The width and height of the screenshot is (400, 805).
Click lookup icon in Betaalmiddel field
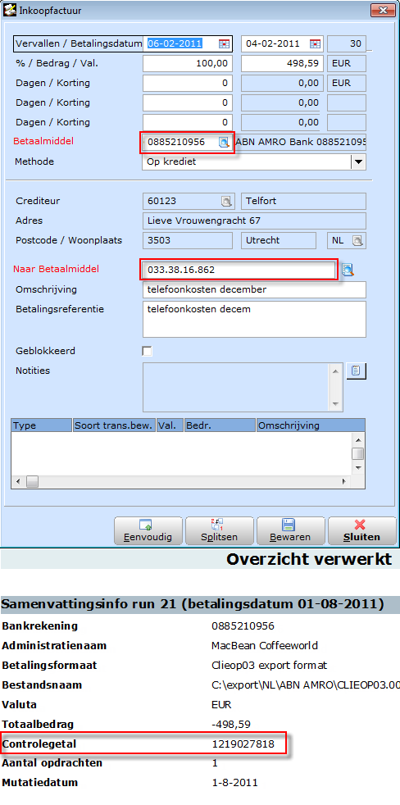[224, 142]
